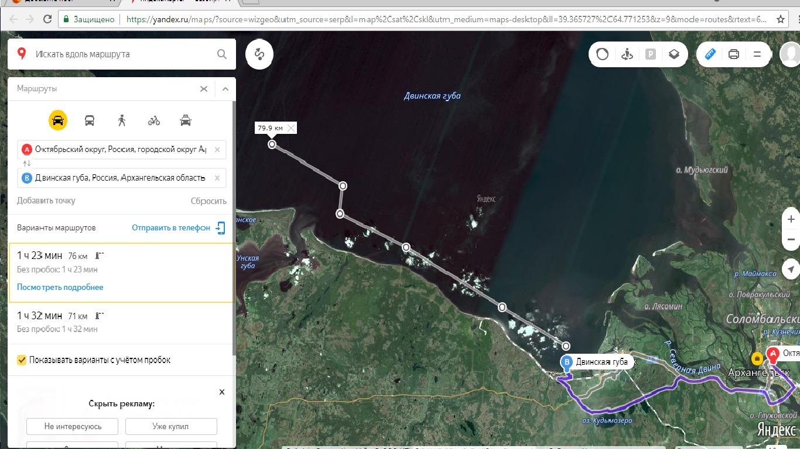This screenshot has width=800, height=449.
Task: Clear point A Октябрьский округ field
Action: pyautogui.click(x=217, y=150)
